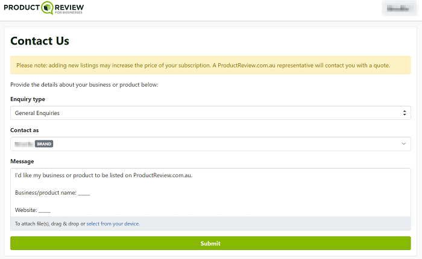Click the Website blank line in the message
Viewport: 422px width, 259px height.
45,211
